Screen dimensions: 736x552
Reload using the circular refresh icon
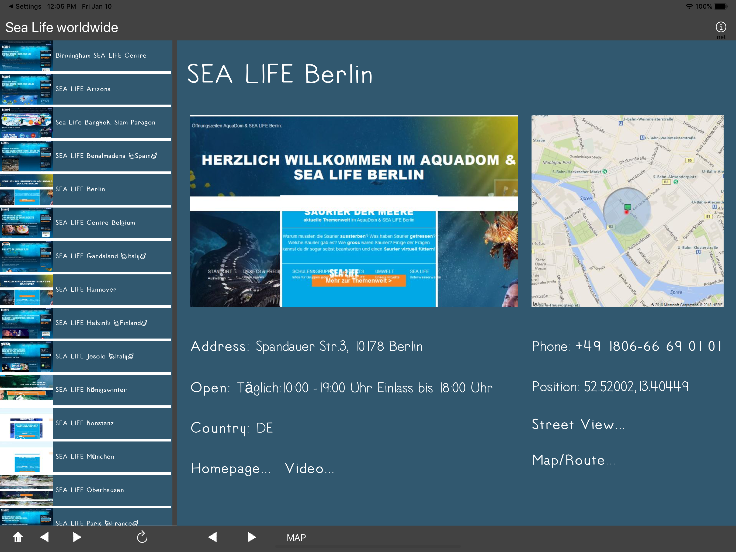[x=142, y=537]
